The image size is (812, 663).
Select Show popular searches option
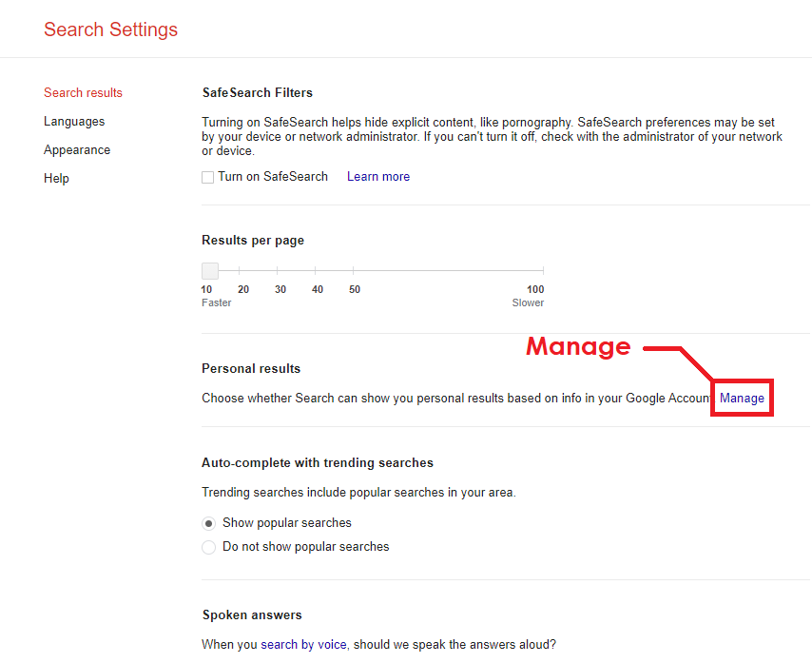coord(208,524)
